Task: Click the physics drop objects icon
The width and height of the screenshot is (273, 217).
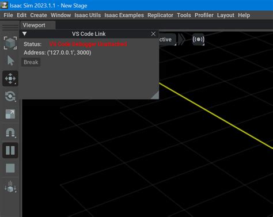Action: pos(10,186)
